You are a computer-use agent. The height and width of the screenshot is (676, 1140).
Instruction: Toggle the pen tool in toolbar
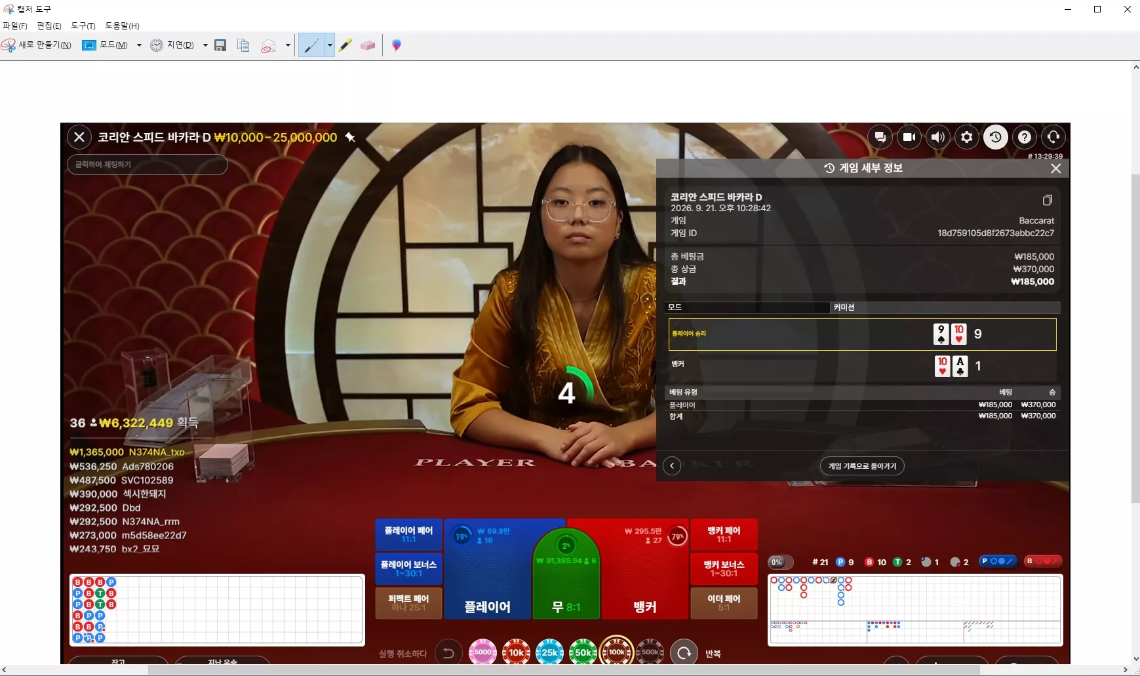(311, 45)
